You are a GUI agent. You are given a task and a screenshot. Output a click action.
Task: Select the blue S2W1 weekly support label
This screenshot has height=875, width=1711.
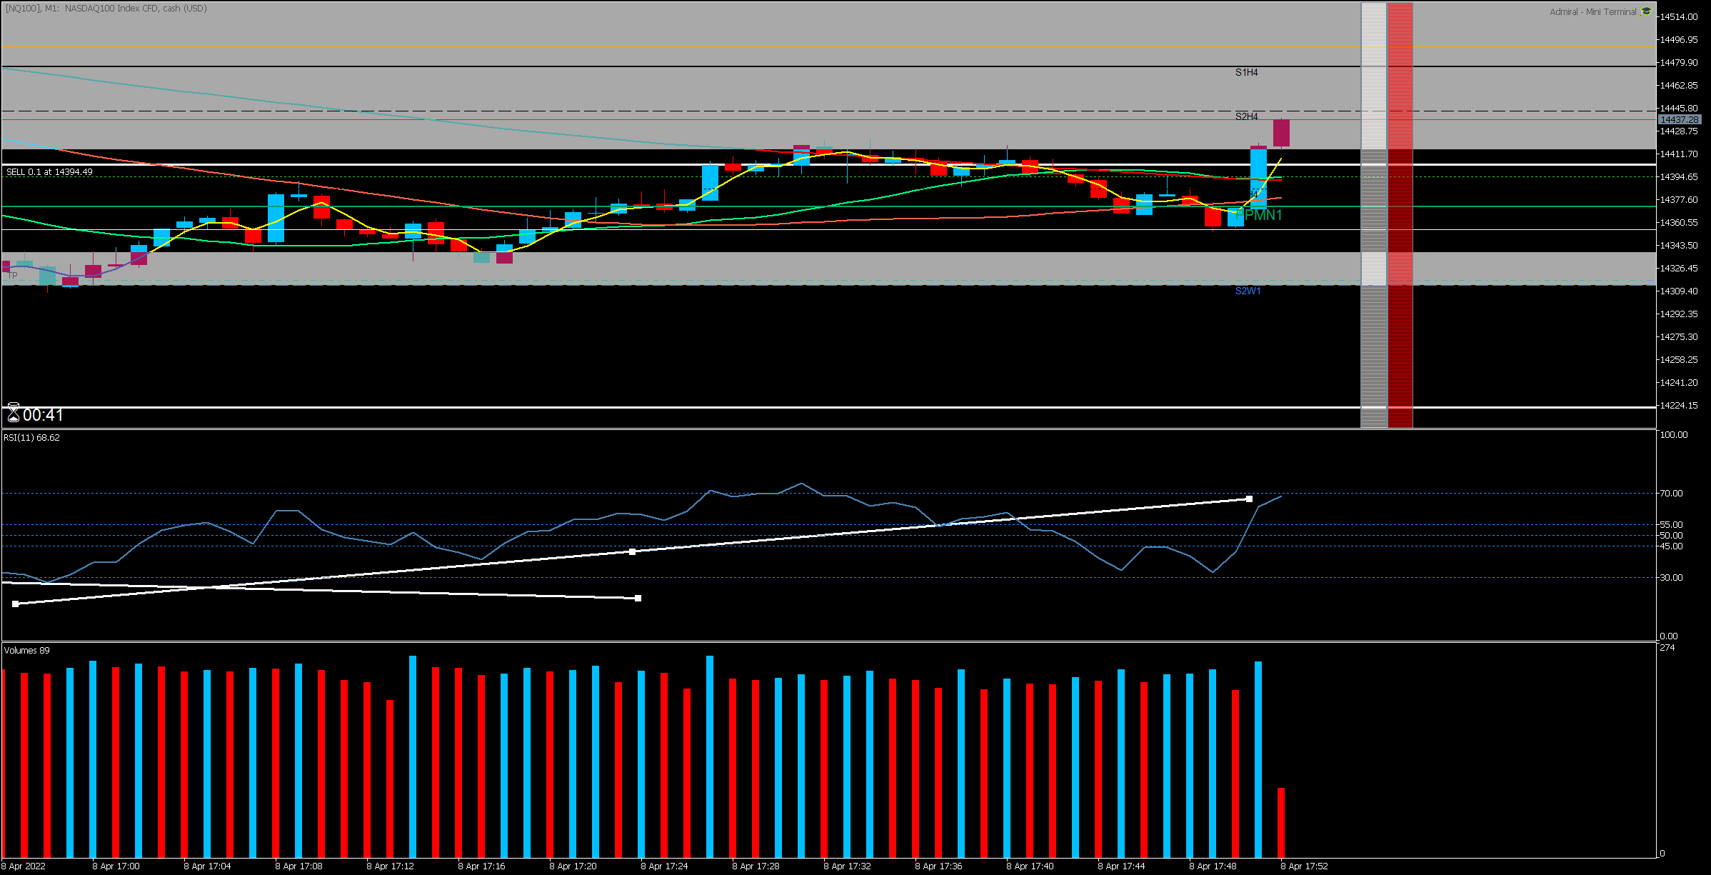[x=1248, y=291]
